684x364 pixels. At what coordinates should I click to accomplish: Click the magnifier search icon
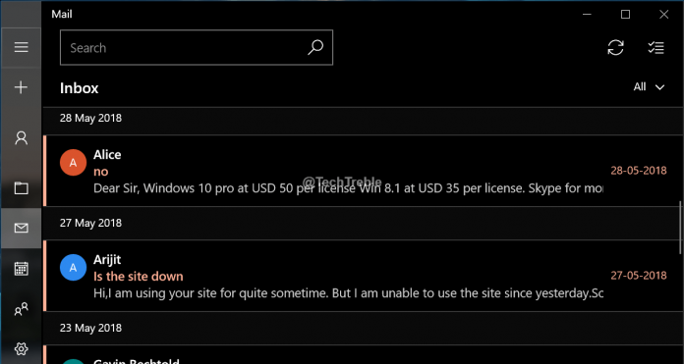314,47
